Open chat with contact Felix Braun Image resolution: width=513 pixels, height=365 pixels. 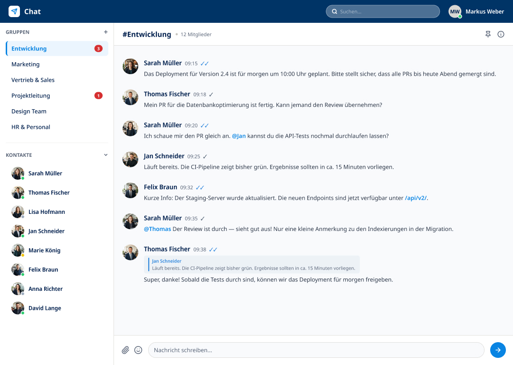pyautogui.click(x=57, y=269)
